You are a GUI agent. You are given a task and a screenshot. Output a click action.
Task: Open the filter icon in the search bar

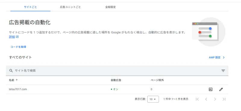223,70
